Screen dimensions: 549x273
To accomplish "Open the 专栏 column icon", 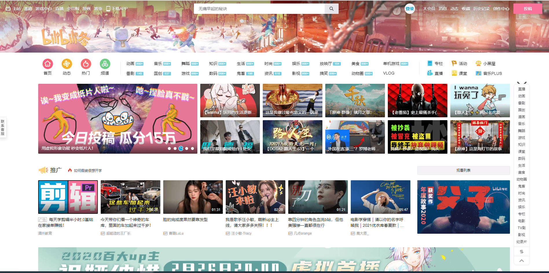I will coord(430,63).
